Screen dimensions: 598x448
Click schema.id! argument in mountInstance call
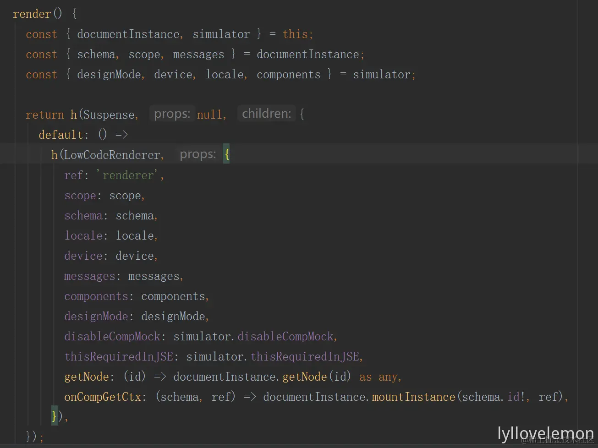pyautogui.click(x=494, y=397)
